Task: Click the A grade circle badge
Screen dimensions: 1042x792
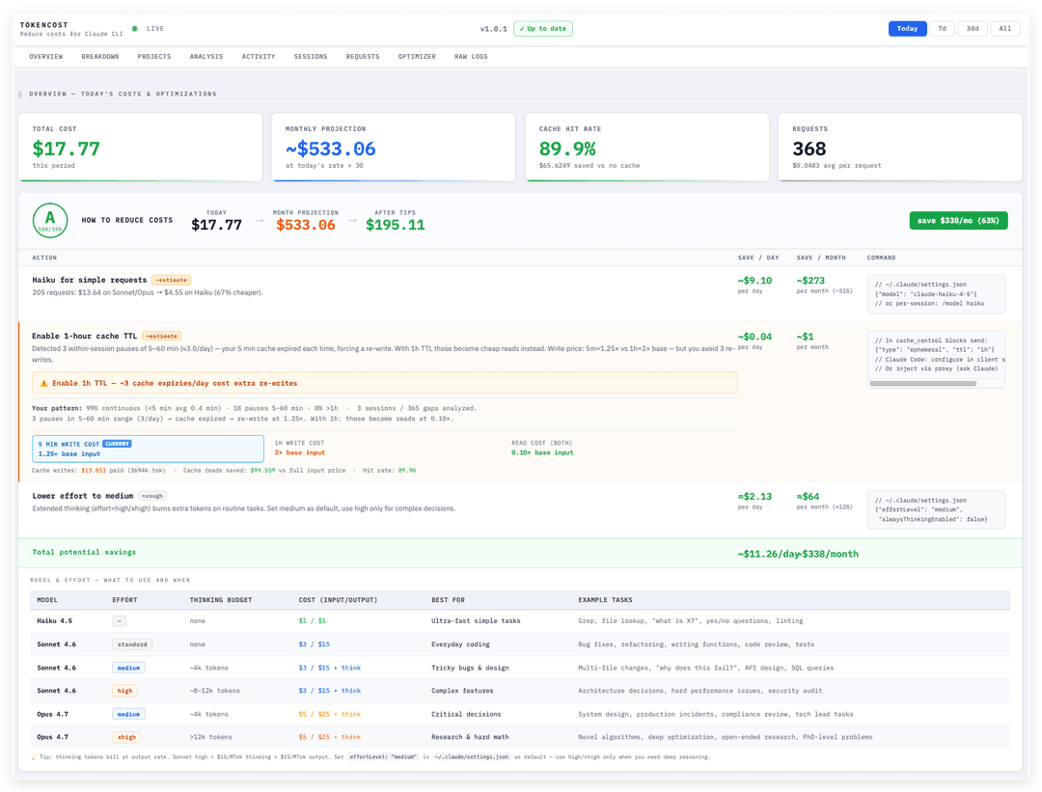Action: 50,221
